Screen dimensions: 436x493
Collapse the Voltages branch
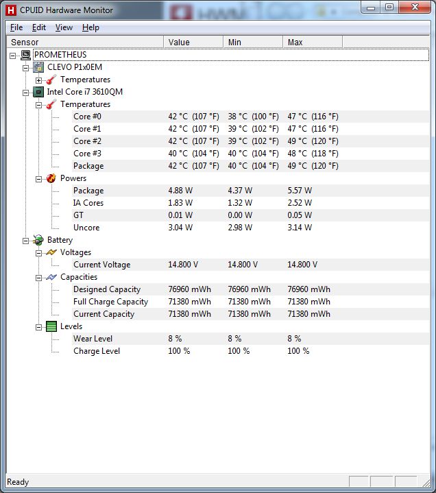38,254
